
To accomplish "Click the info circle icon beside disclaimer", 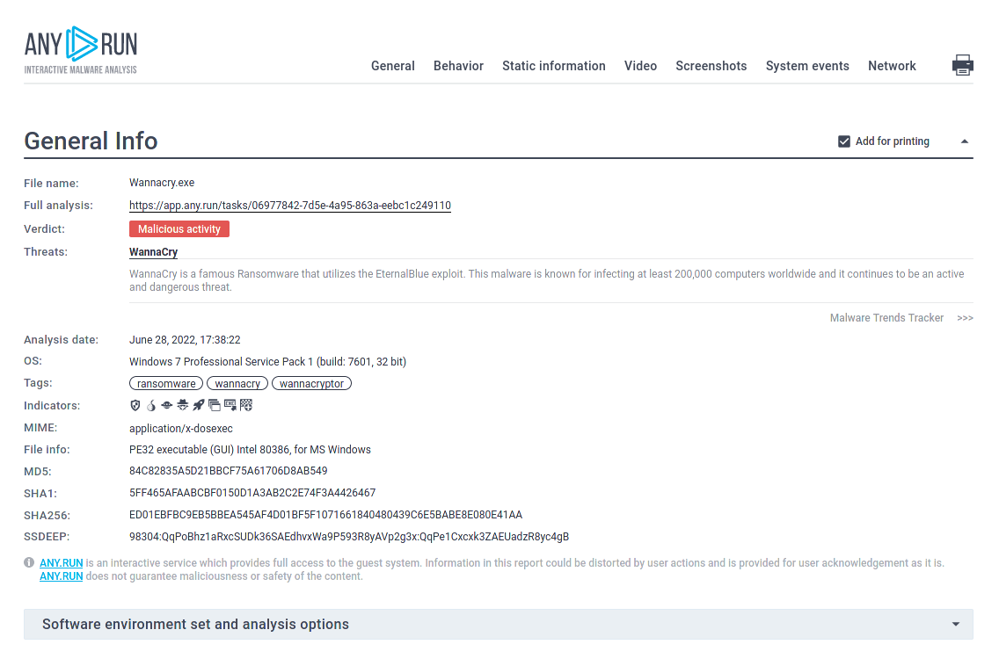I will click(30, 562).
